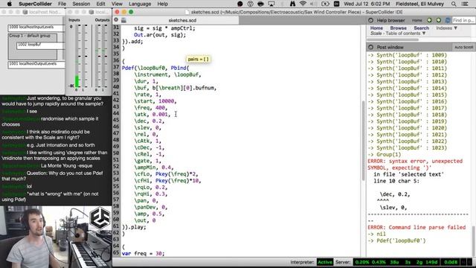
Task: Click the Help browser dock options icon
Action: point(370,20)
